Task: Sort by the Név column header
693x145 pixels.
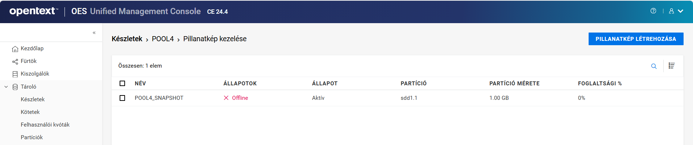Action: click(x=140, y=84)
